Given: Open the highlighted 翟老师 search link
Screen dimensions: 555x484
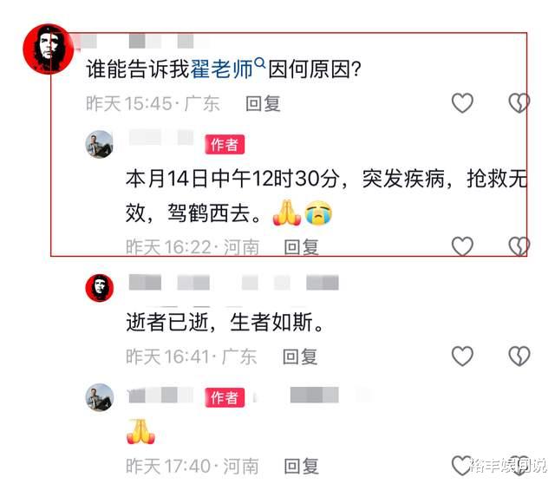Looking at the screenshot, I should click(222, 69).
